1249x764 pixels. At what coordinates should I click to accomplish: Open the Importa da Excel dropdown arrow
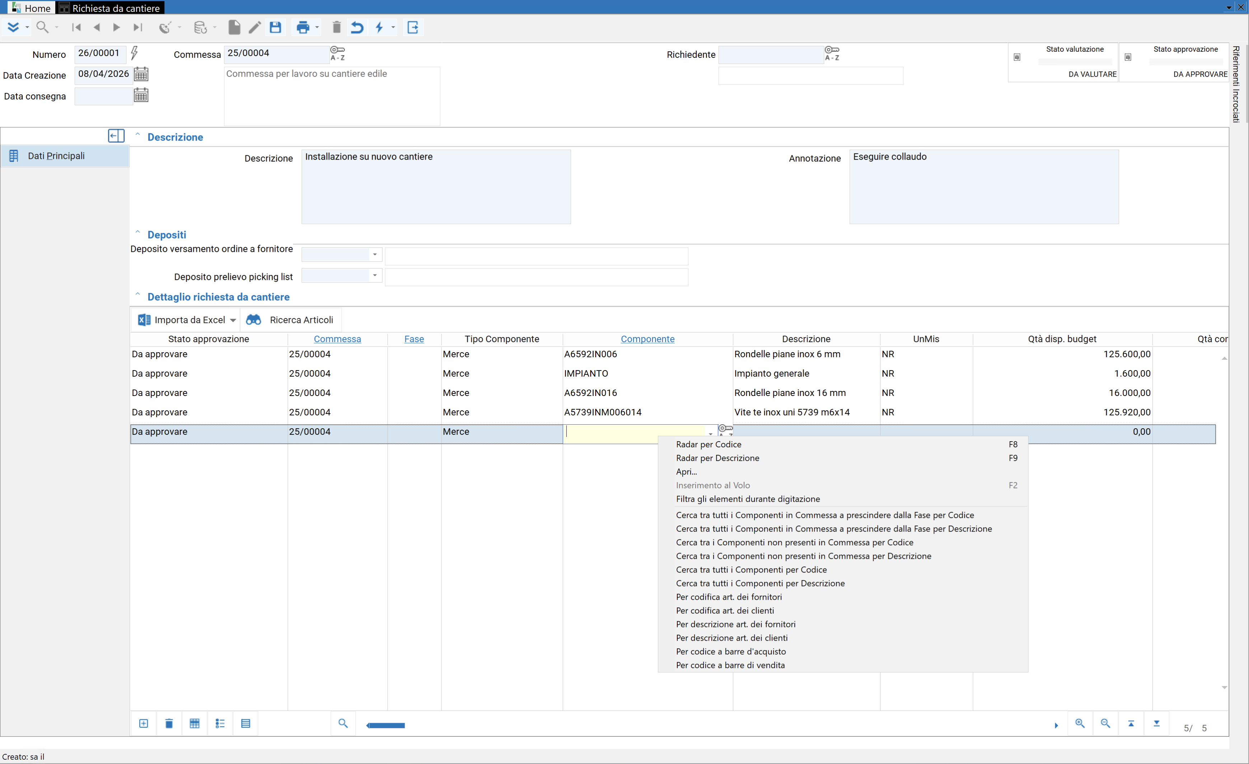[233, 320]
